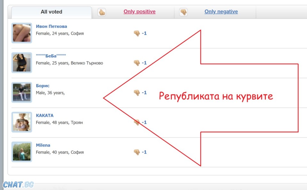The image size is (307, 190).
Task: Click thumbs-down icon in Ивон Петкова row
Action: (137, 33)
